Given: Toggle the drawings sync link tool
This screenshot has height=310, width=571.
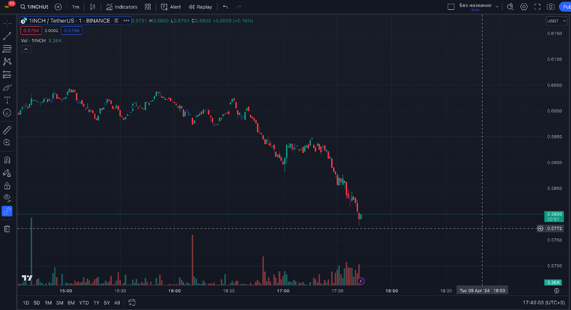Looking at the screenshot, I should pyautogui.click(x=7, y=211).
